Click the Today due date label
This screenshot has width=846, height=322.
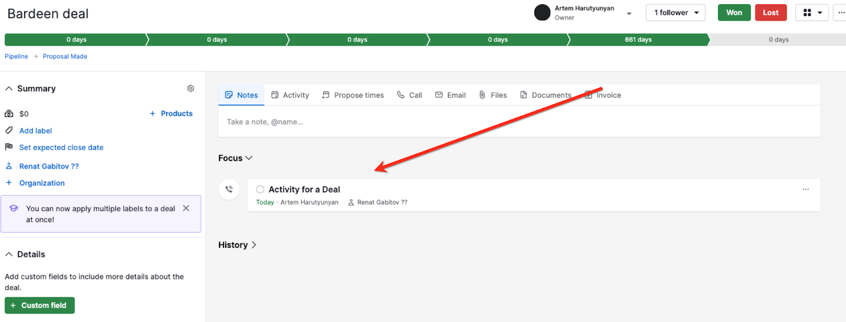265,203
